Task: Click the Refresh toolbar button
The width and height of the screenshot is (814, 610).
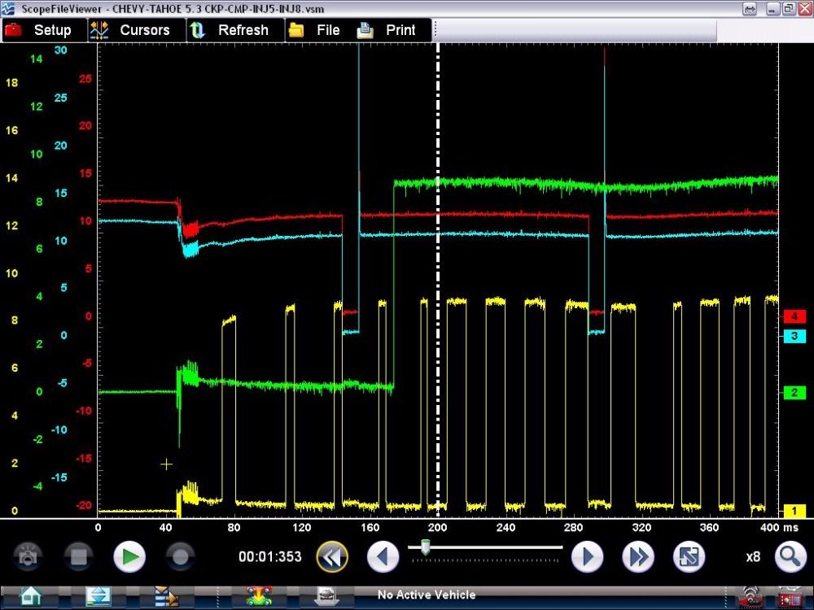Action: tap(230, 30)
